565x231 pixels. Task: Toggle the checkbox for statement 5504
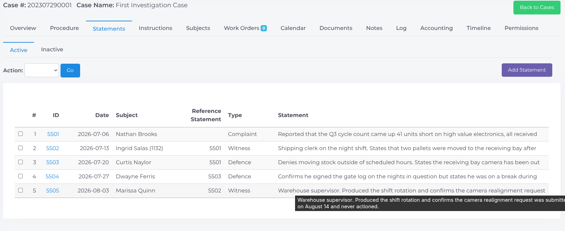[21, 176]
